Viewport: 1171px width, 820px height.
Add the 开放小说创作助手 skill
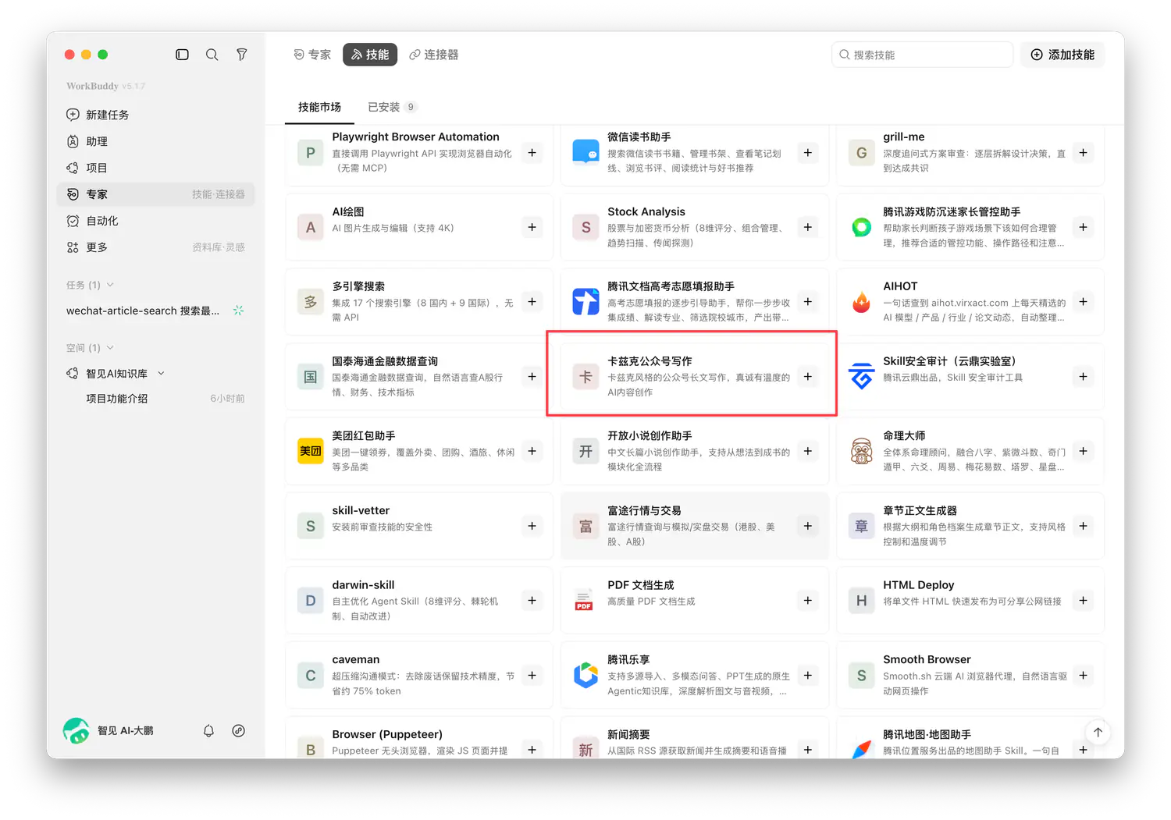(807, 451)
